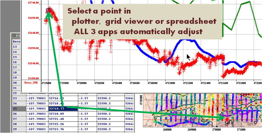Select row header 13 in the spreadsheet
This screenshot has height=133, width=262.
[15, 47]
